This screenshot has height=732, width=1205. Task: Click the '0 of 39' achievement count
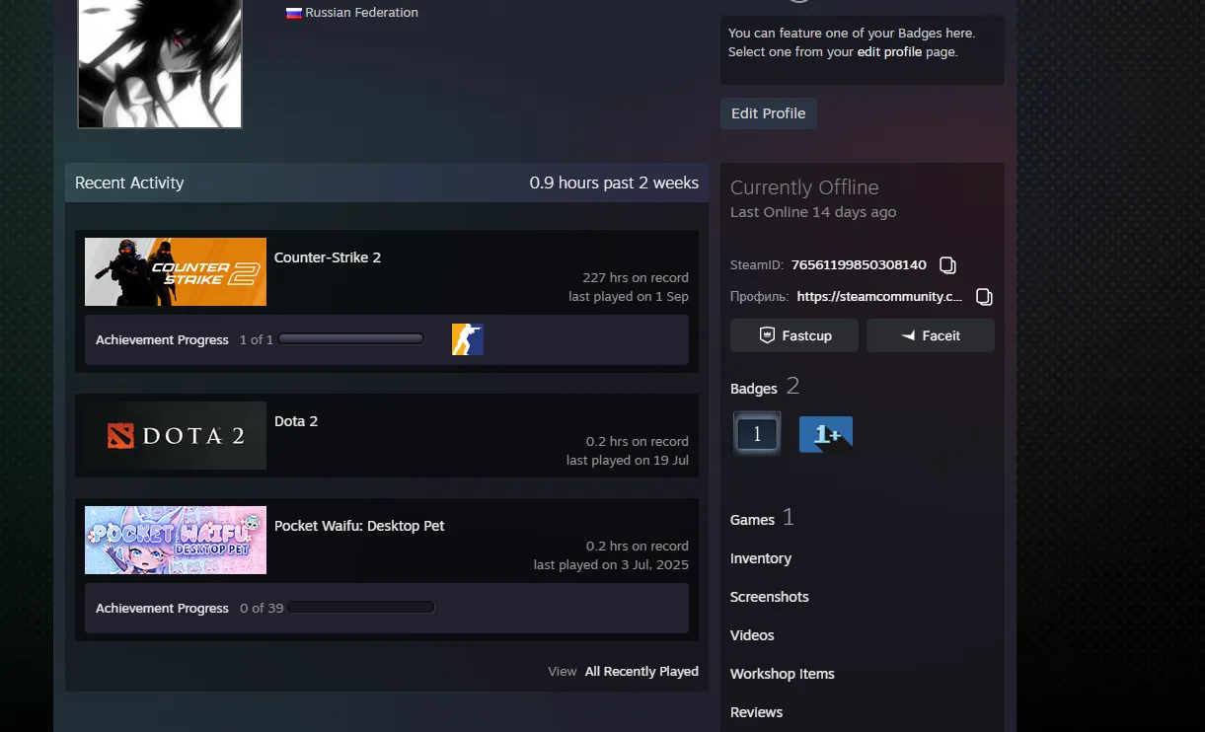[x=262, y=609]
